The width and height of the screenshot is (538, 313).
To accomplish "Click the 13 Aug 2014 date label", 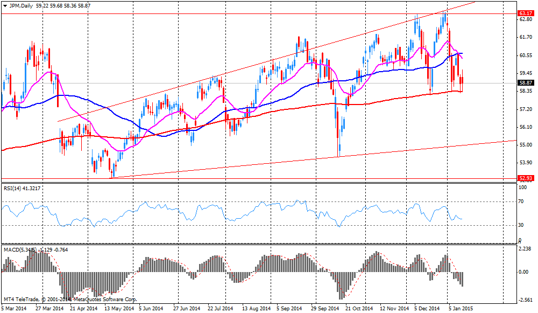I will pos(256,309).
